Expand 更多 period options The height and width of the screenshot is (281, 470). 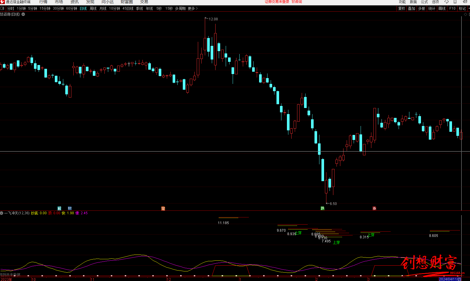(x=193, y=8)
